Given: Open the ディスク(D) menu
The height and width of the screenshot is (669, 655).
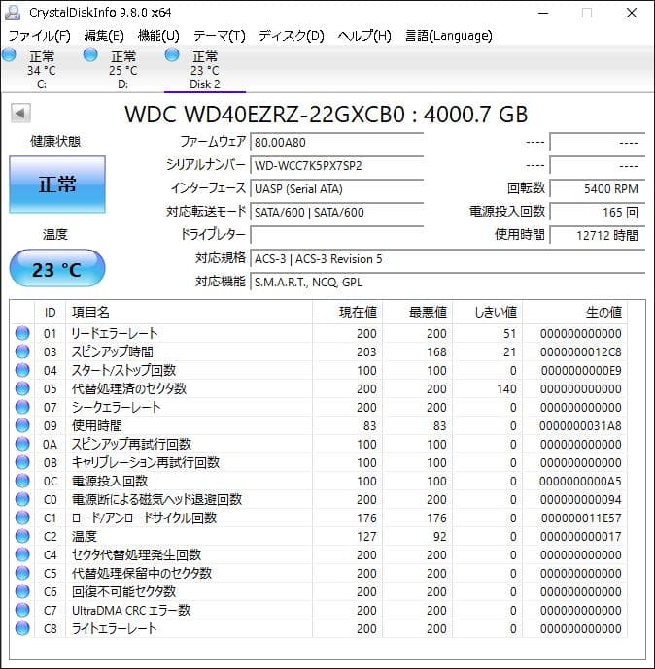Looking at the screenshot, I should 292,35.
